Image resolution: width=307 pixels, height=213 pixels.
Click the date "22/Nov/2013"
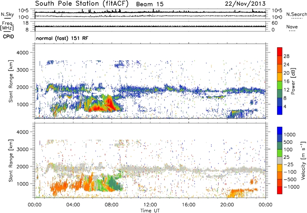coord(245,3)
